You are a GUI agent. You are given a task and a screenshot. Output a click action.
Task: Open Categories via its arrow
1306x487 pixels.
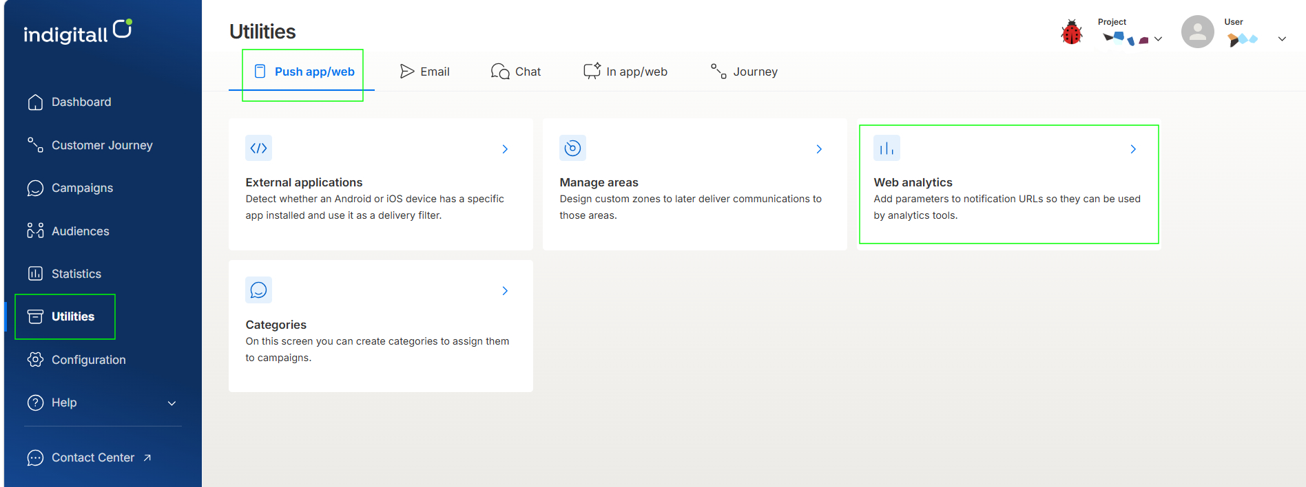click(x=505, y=291)
